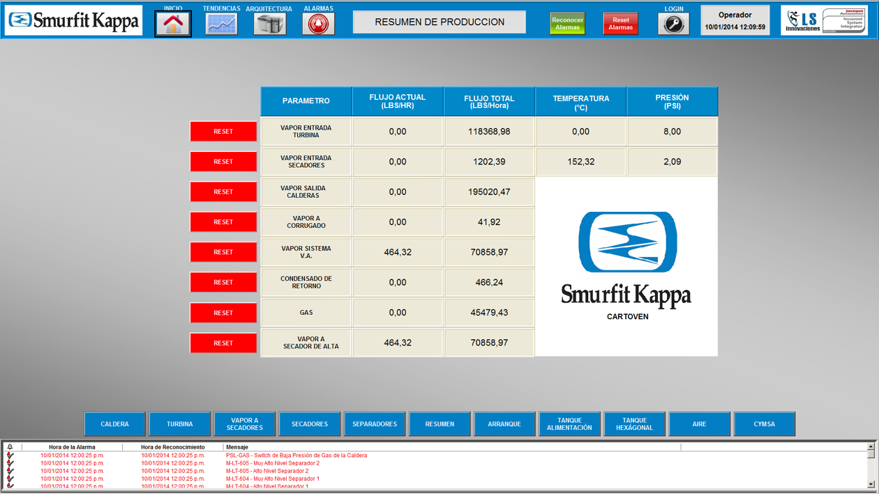Go to Tanque Alimentación screen

click(x=569, y=424)
